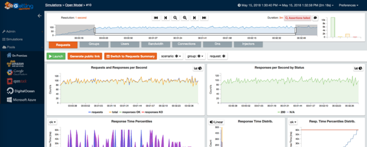Toggle the 'responses KO' legend series
The height and width of the screenshot is (147, 367).
pyautogui.click(x=152, y=112)
